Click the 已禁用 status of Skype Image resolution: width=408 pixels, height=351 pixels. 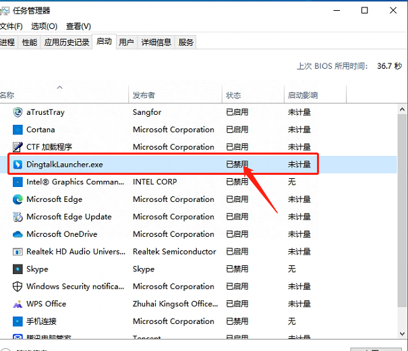click(237, 269)
